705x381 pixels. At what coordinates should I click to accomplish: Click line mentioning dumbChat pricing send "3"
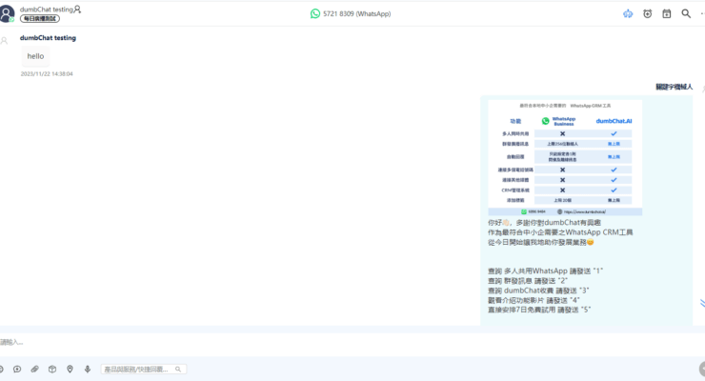tap(538, 291)
